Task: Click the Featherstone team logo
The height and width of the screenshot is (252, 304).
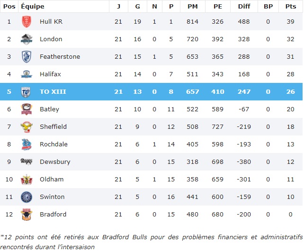Action: pyautogui.click(x=27, y=57)
